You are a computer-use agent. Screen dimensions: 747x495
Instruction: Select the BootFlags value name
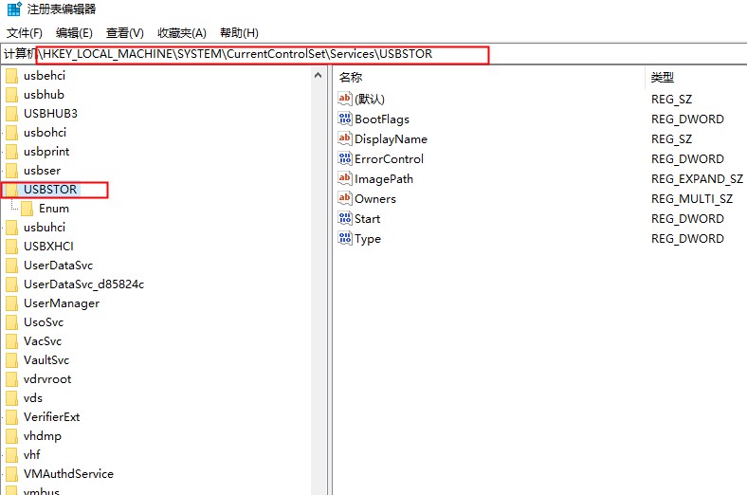coord(382,119)
